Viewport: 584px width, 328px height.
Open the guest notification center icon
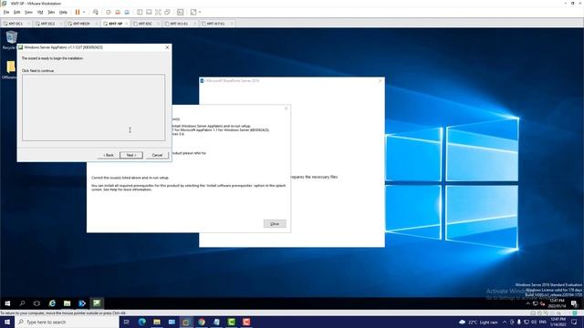574,303
